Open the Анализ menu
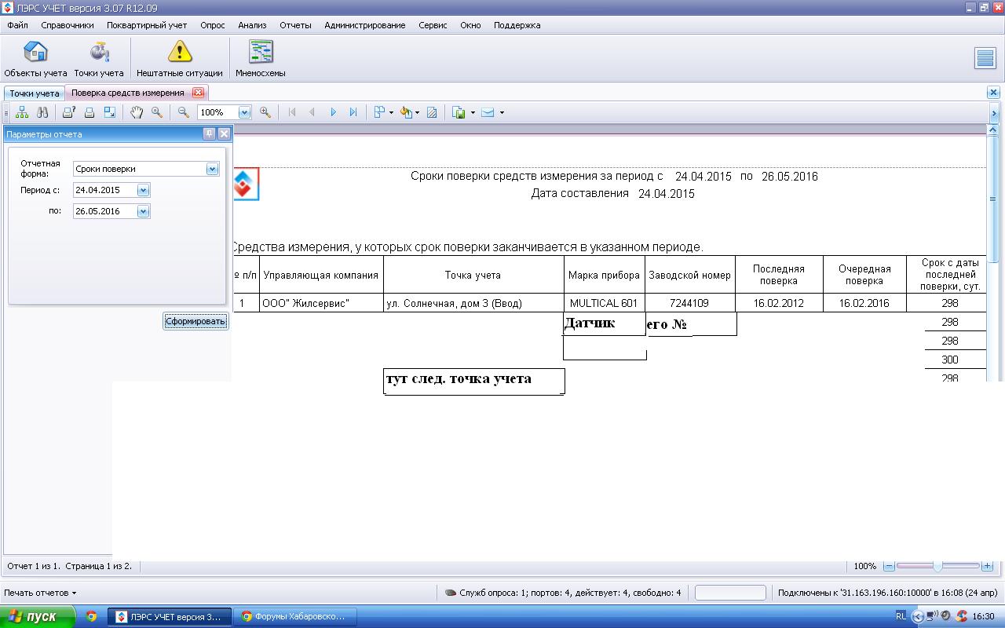 point(252,25)
